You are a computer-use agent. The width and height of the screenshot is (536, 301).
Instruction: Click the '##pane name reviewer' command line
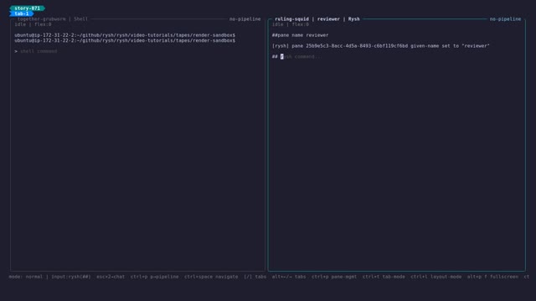pos(300,35)
